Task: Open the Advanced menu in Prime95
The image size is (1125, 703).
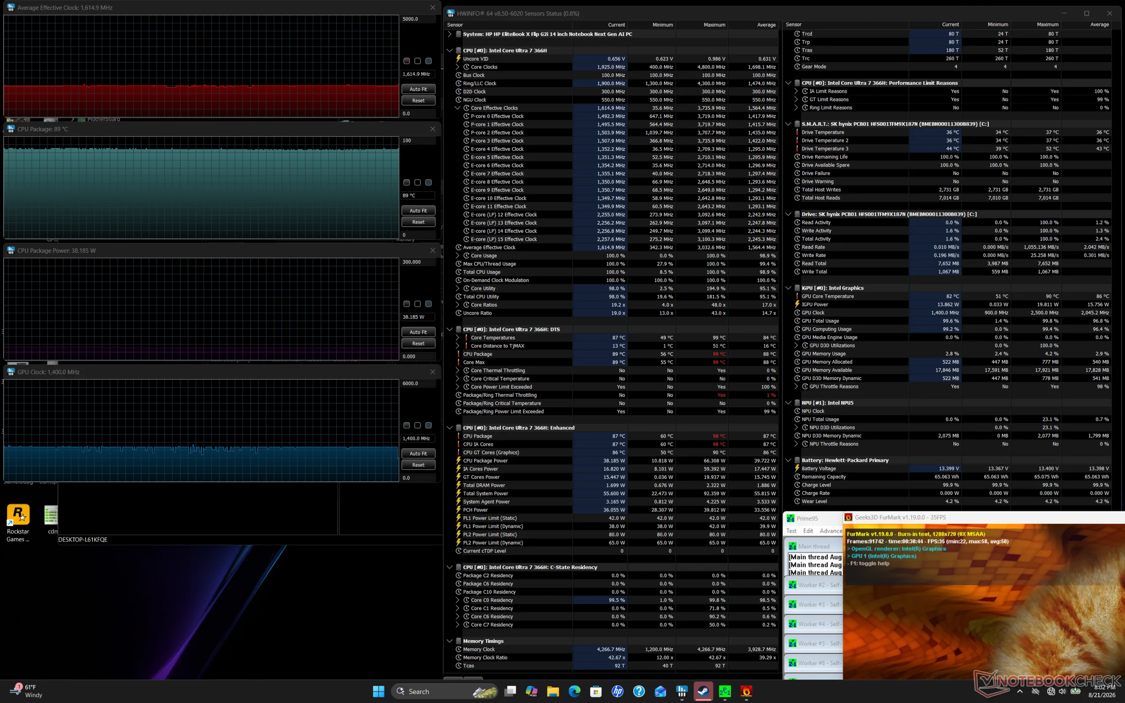Action: click(831, 531)
